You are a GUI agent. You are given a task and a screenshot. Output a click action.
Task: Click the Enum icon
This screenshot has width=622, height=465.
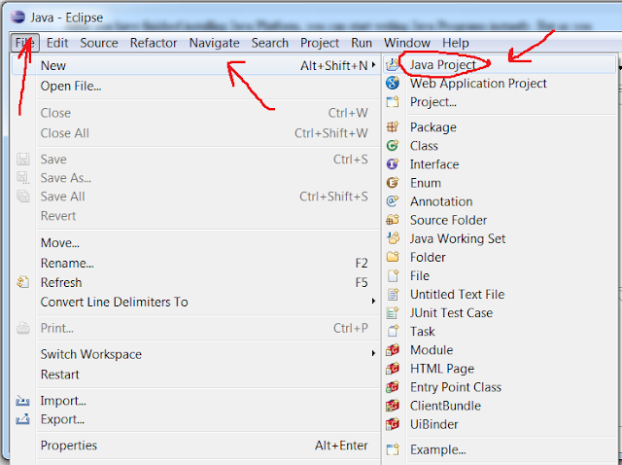point(393,183)
